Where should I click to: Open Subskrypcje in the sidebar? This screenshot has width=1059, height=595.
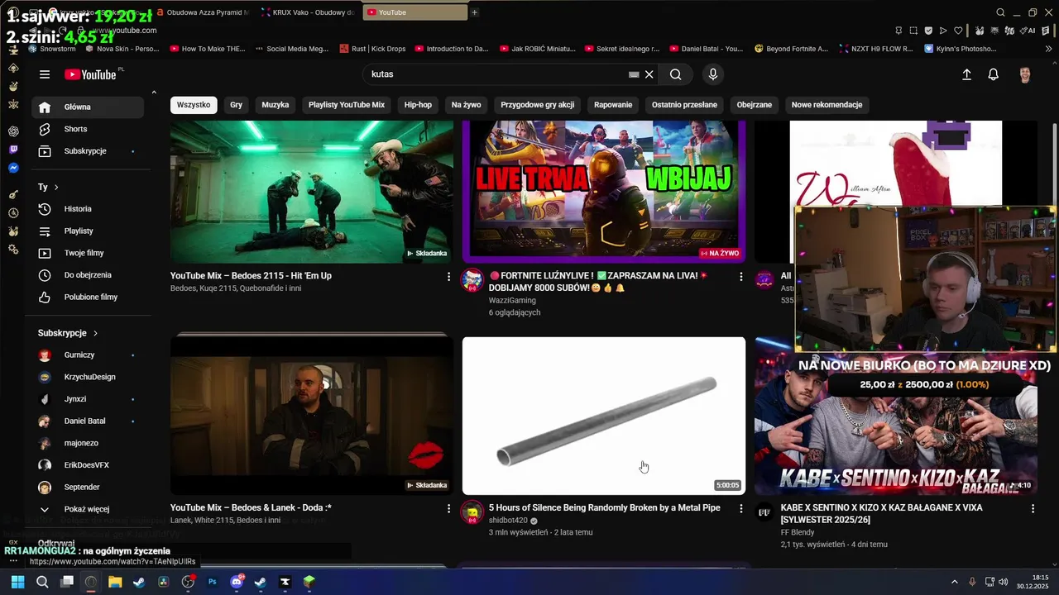point(87,151)
